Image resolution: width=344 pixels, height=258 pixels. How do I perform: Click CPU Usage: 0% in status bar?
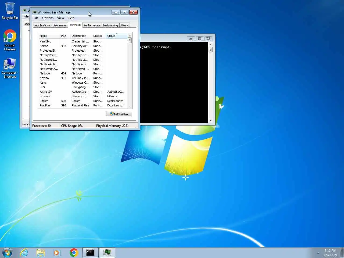(72, 126)
